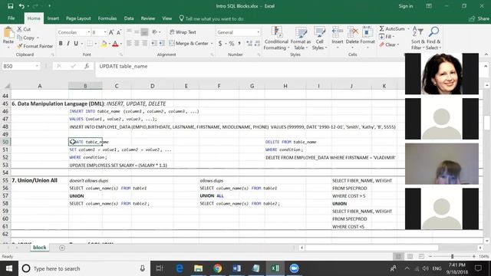Screen dimensions: 491x276
Task: Toggle Underline formatting
Action: [76, 44]
